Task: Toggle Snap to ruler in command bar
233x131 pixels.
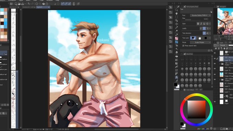Action: (63, 4)
